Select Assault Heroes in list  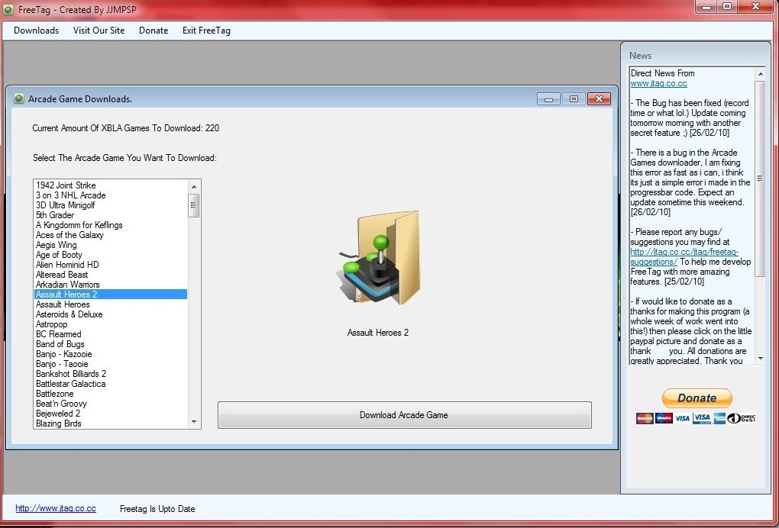point(111,304)
